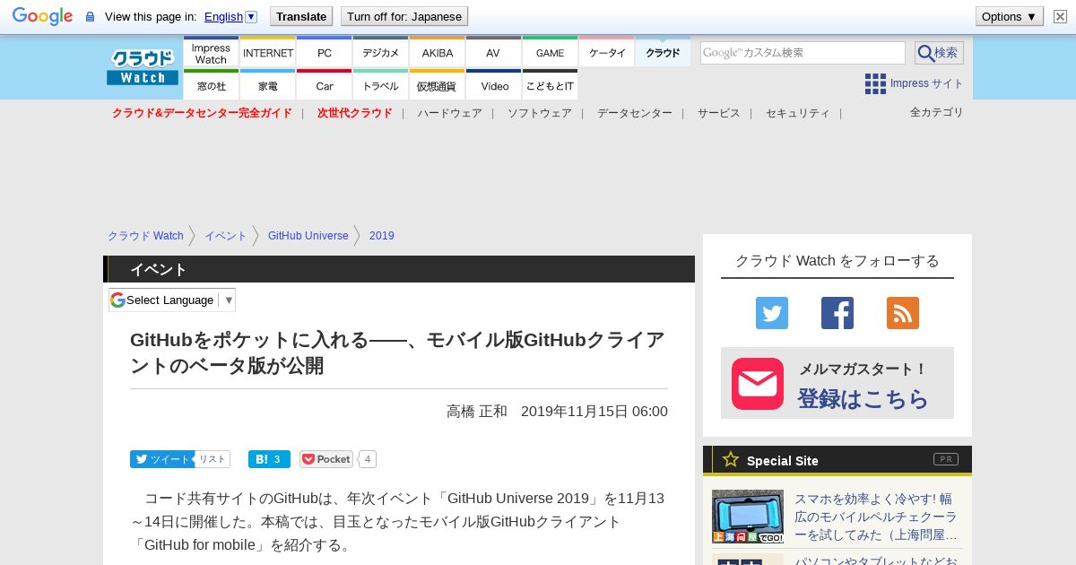This screenshot has width=1076, height=565.
Task: Click the author name 高橋 正和
Action: 477,411
